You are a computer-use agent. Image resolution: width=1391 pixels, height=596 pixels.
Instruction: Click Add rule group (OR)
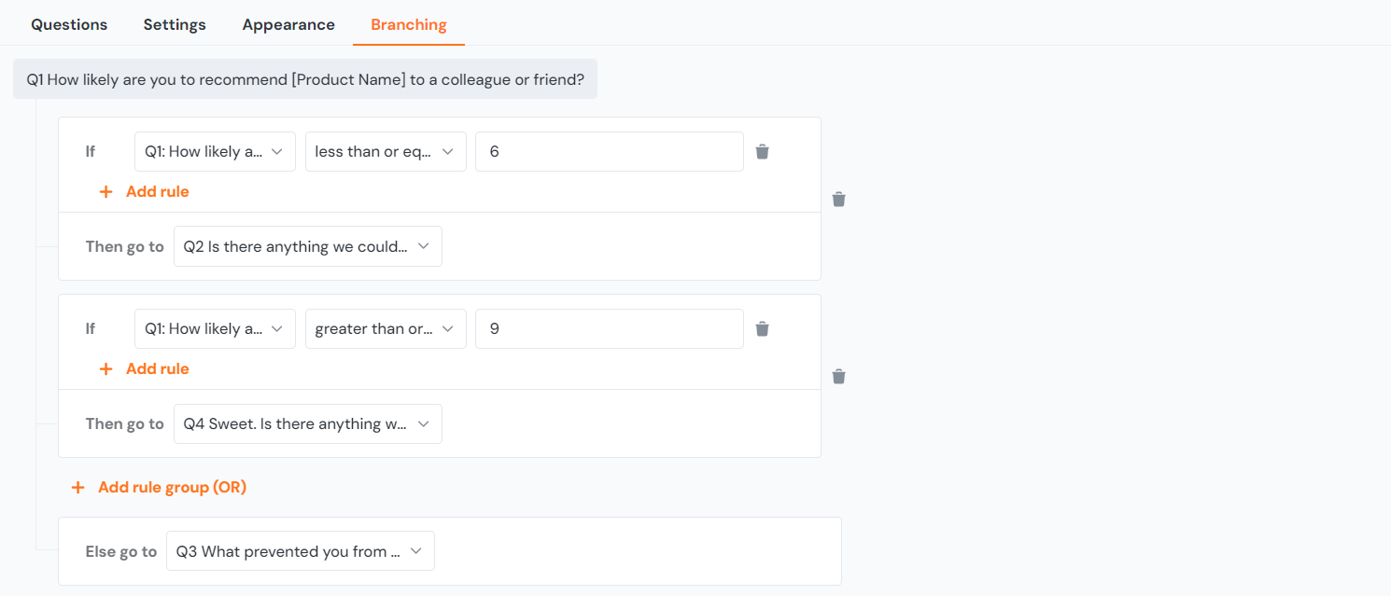tap(172, 487)
